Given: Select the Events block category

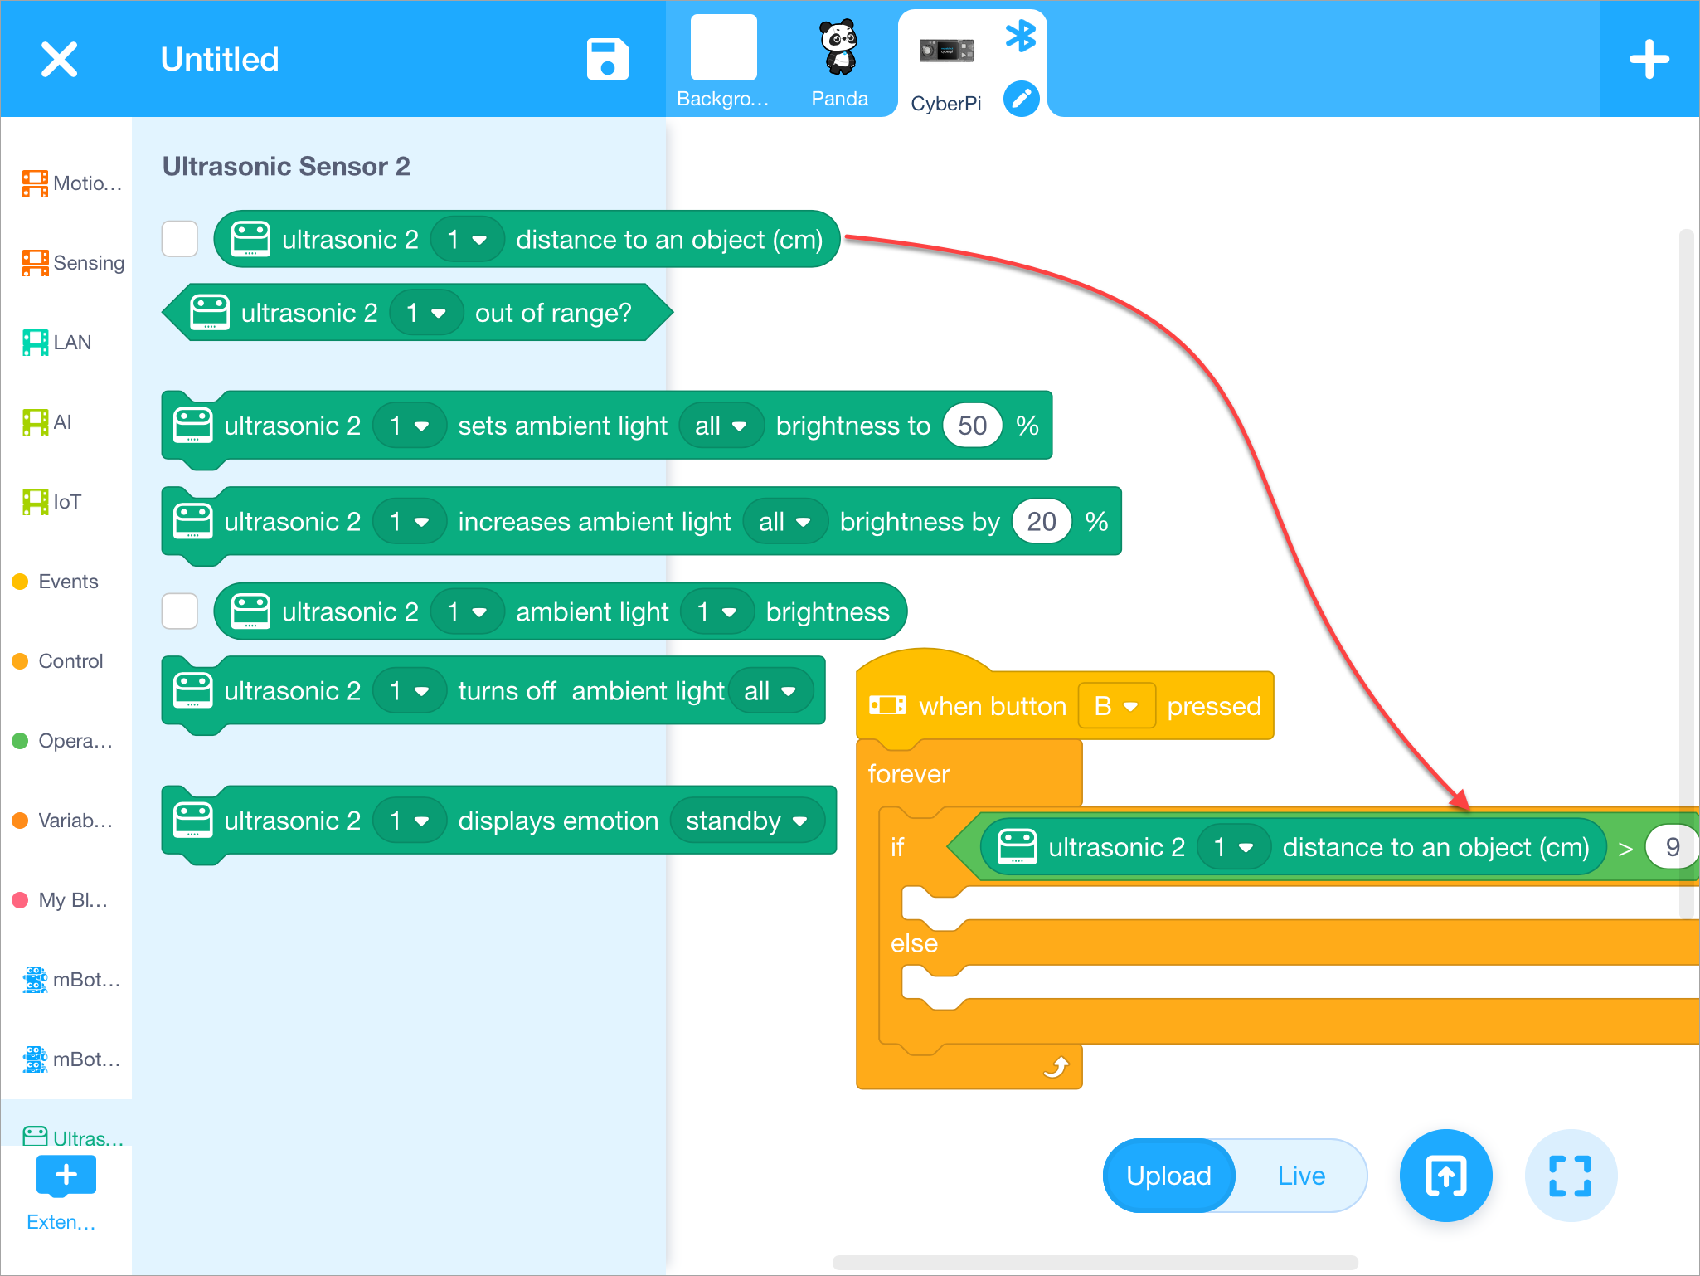Looking at the screenshot, I should [56, 582].
